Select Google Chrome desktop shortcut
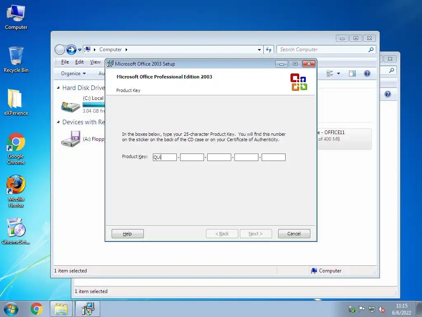 16,148
